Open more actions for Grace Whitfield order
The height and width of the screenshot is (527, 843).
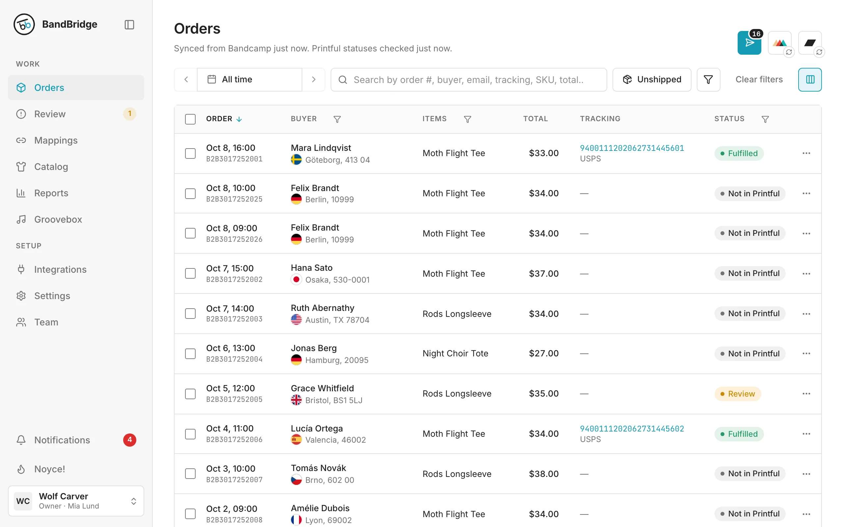pyautogui.click(x=806, y=394)
